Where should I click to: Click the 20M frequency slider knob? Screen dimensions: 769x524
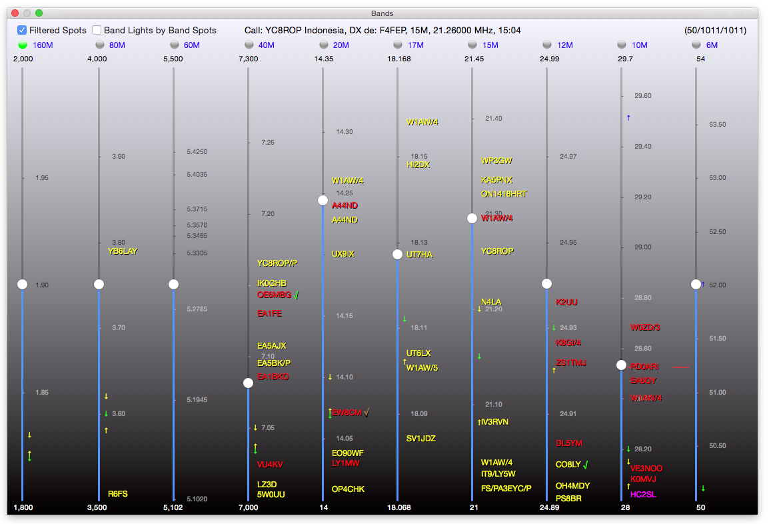(x=323, y=200)
